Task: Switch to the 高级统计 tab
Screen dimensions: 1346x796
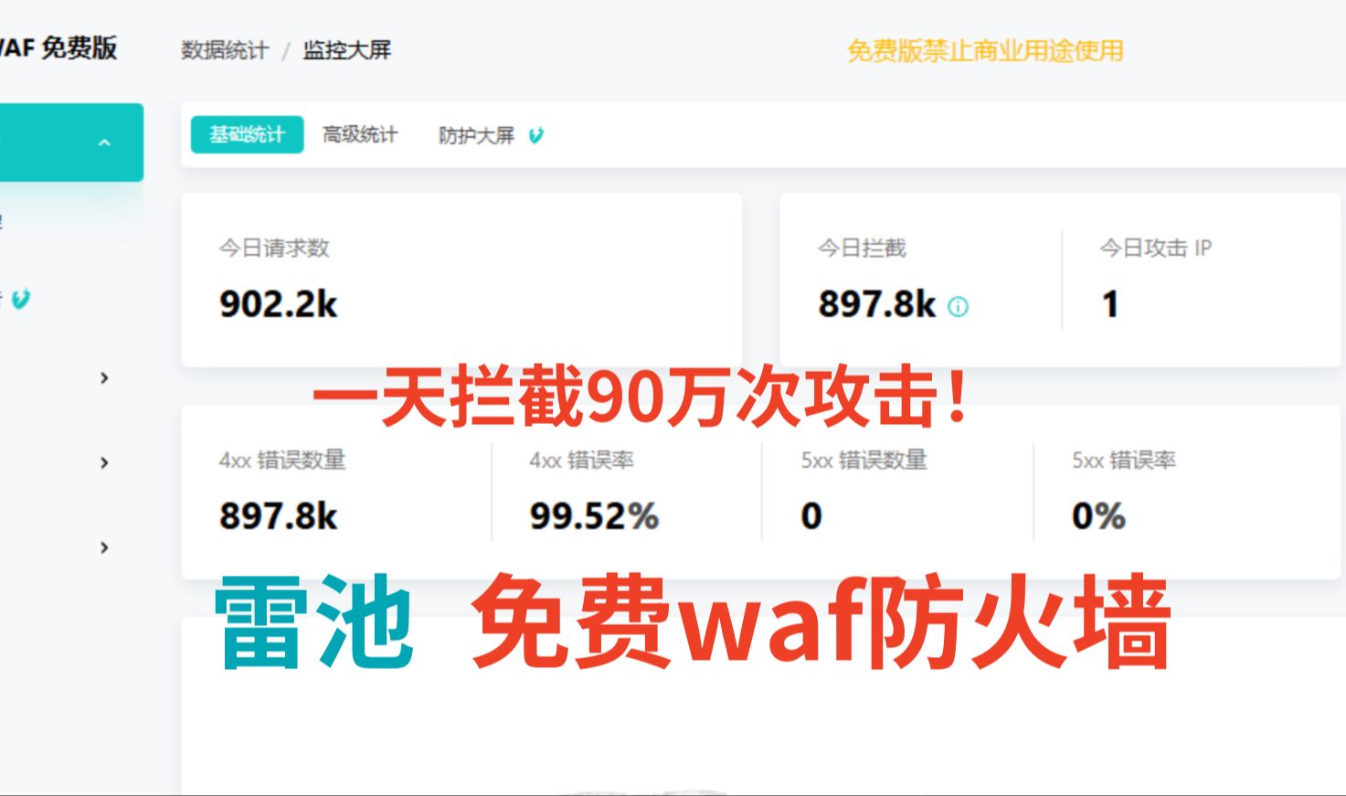Action: click(359, 134)
